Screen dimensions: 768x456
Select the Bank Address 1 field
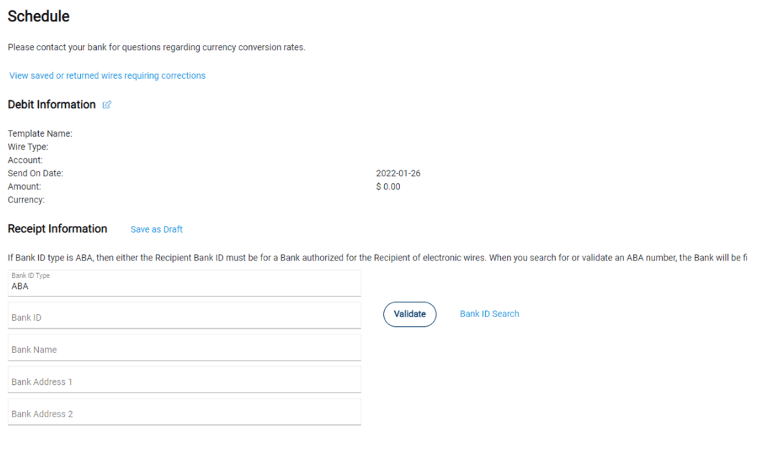(184, 380)
